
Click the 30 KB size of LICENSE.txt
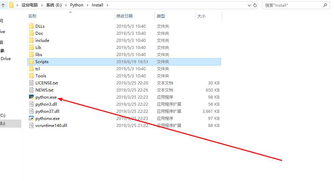214,83
